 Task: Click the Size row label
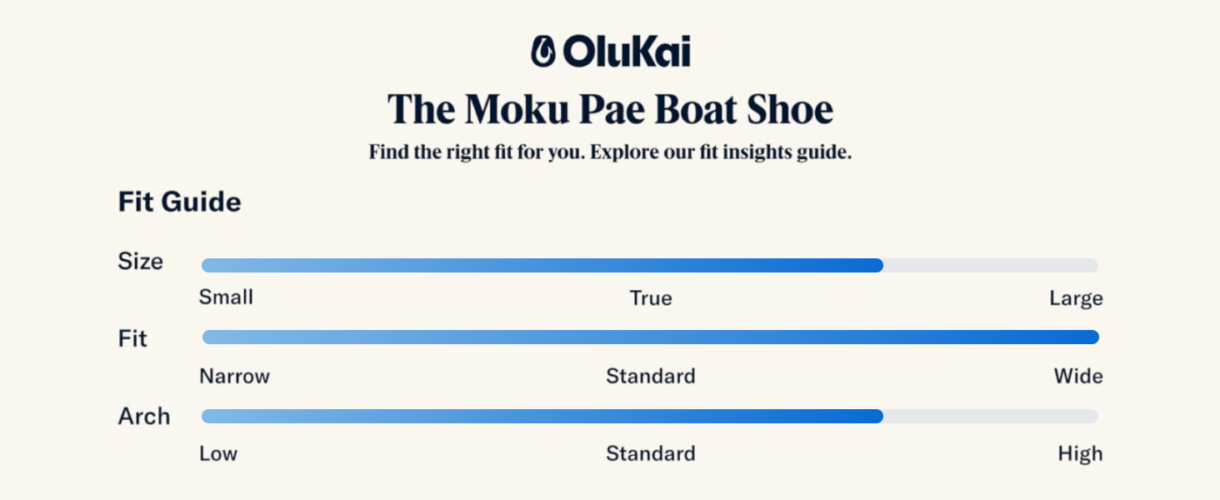[140, 262]
